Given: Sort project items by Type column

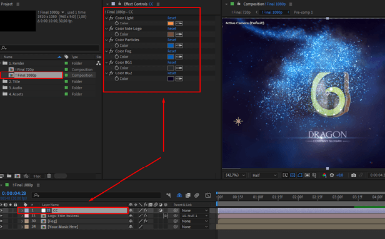Looking at the screenshot, I should click(74, 57).
